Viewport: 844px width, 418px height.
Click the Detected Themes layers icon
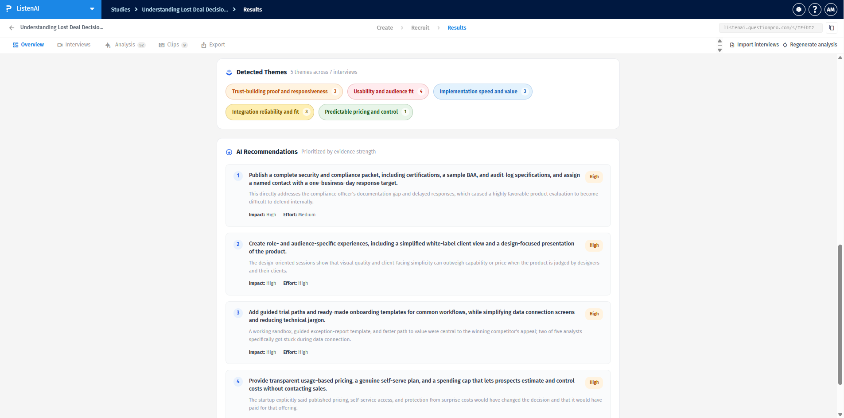tap(229, 73)
